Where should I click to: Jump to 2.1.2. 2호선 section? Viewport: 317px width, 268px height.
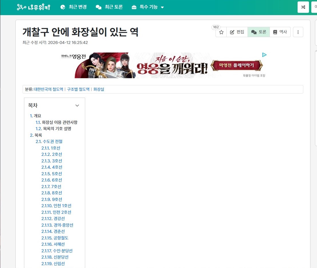(51, 154)
